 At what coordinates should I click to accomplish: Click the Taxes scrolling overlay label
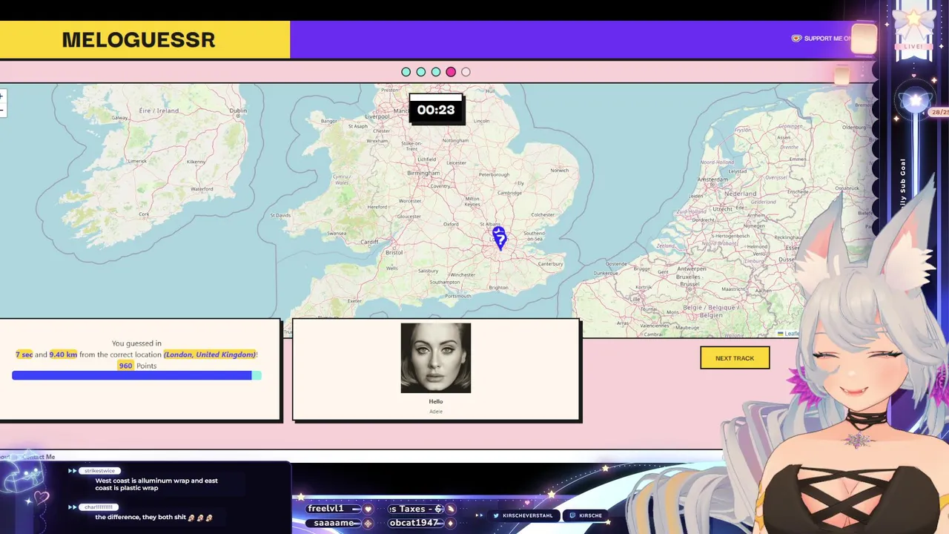click(x=415, y=509)
